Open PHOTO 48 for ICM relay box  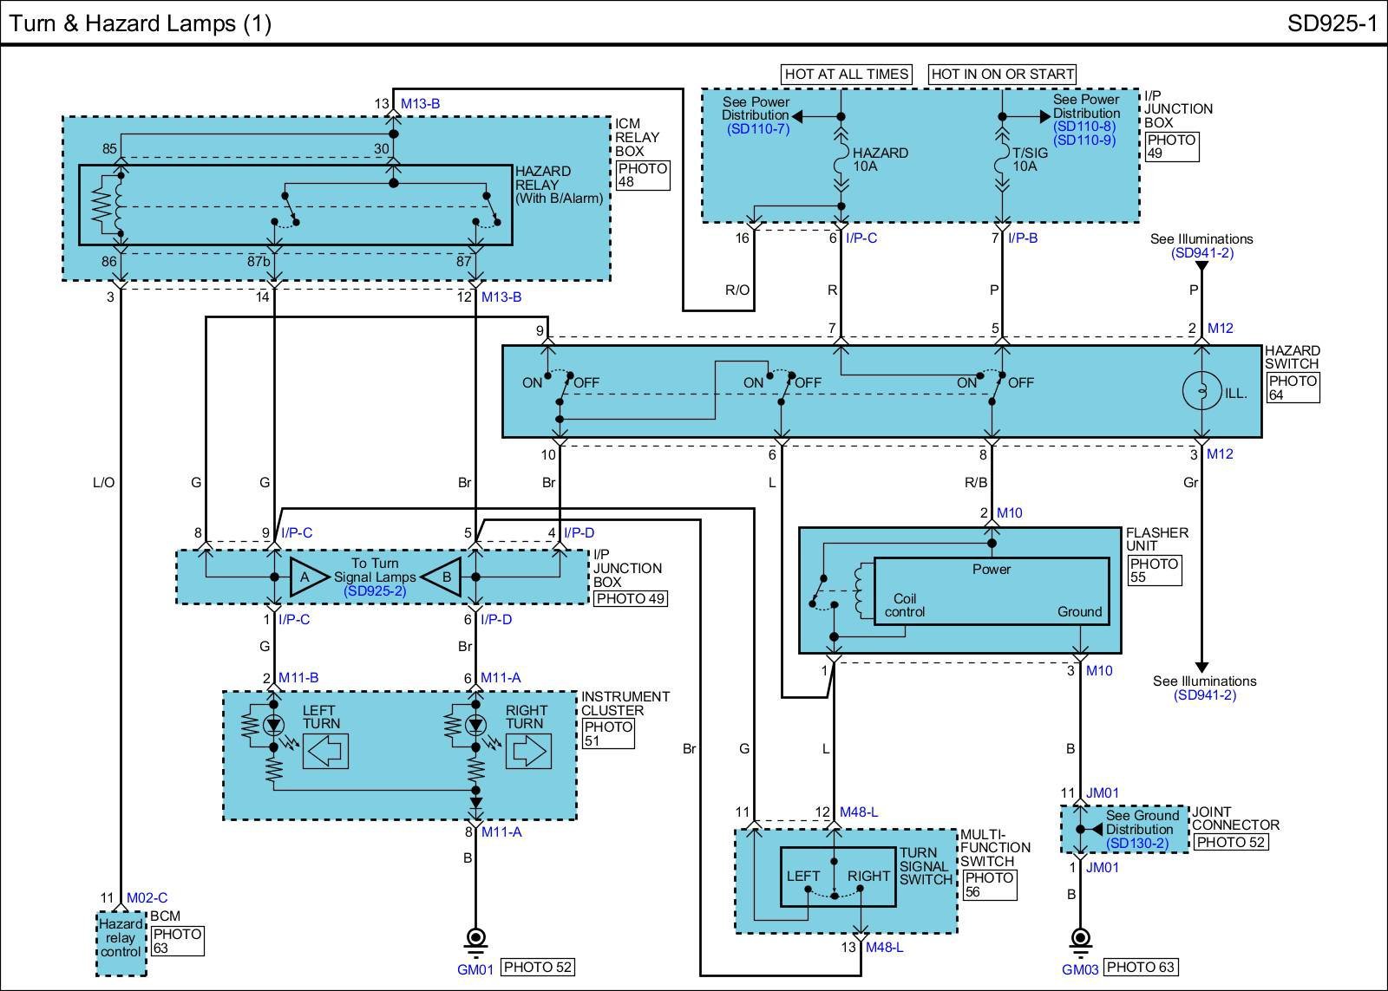[x=642, y=175]
